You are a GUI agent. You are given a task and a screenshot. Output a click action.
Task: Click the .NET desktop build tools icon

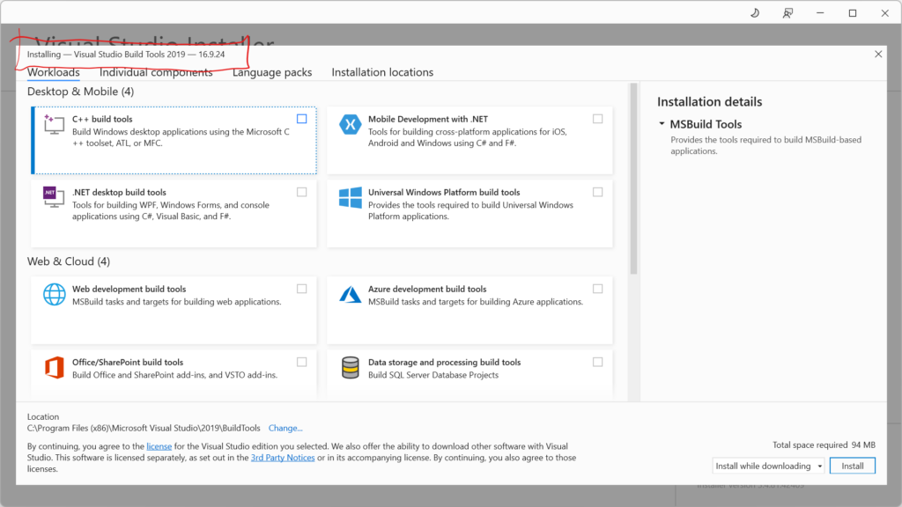(54, 197)
